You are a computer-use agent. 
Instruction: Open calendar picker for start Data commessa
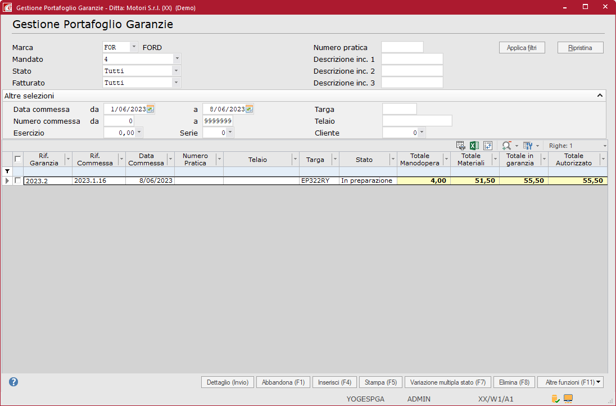pos(151,109)
